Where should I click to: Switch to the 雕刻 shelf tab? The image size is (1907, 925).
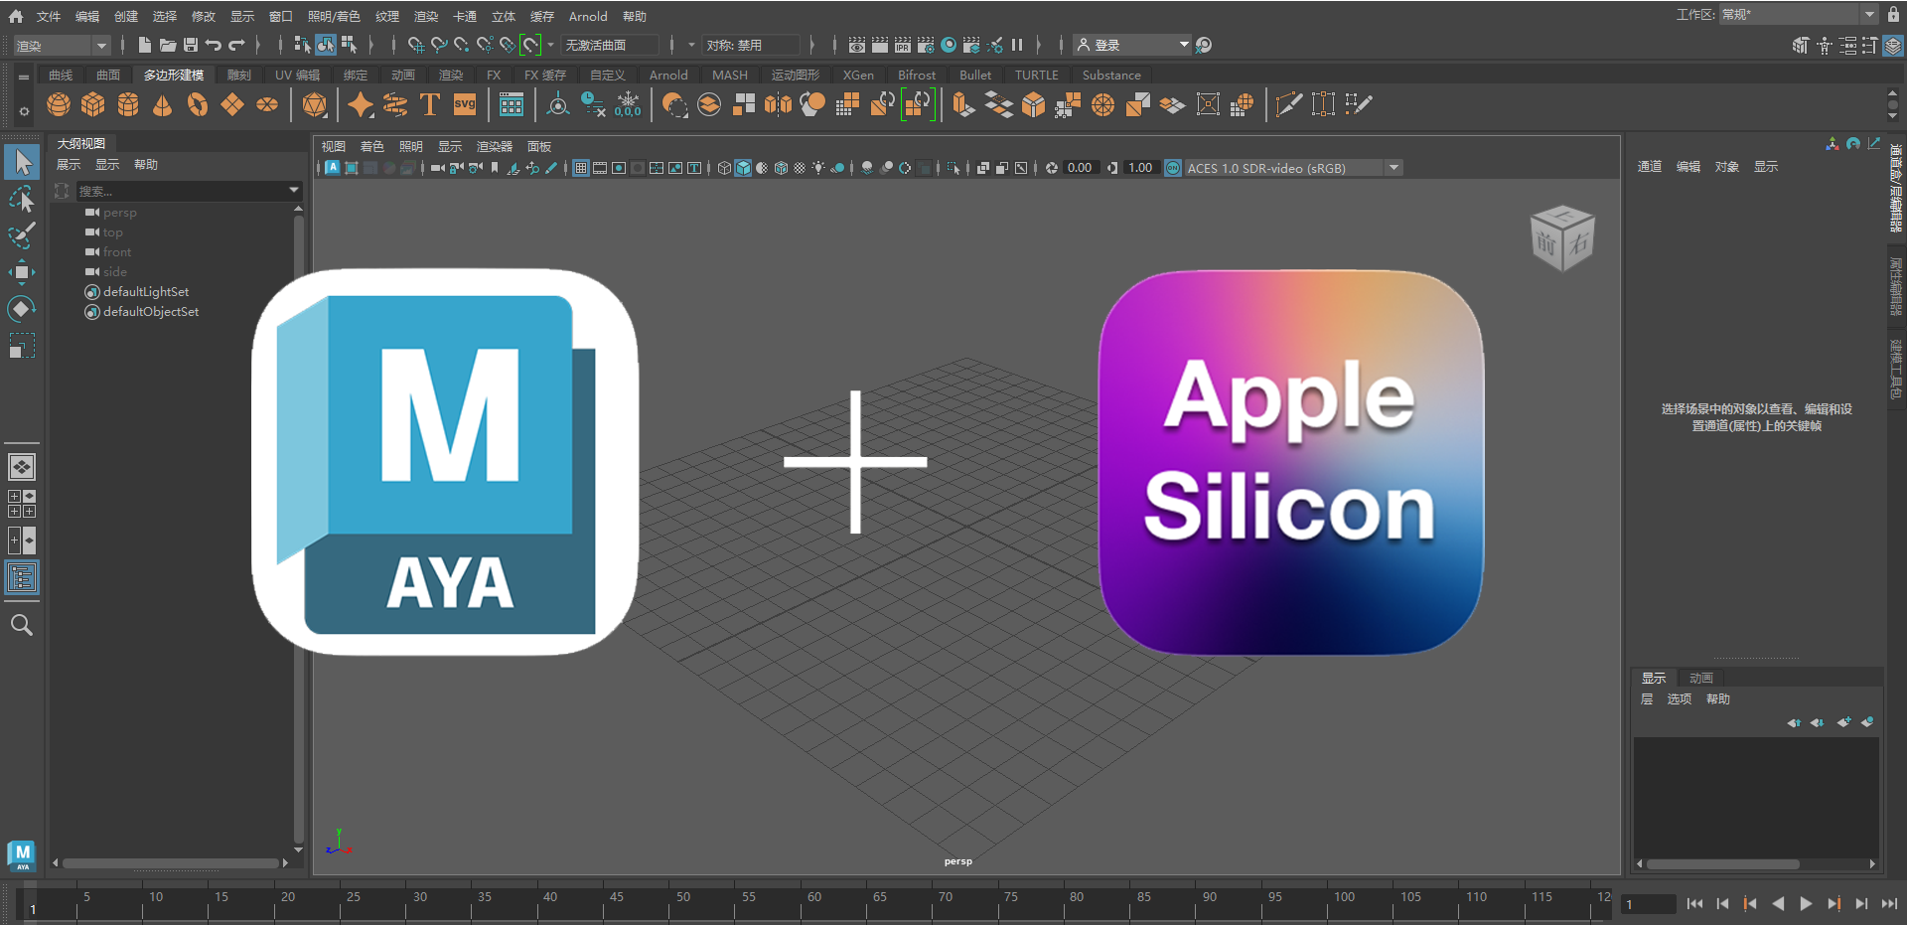(238, 76)
